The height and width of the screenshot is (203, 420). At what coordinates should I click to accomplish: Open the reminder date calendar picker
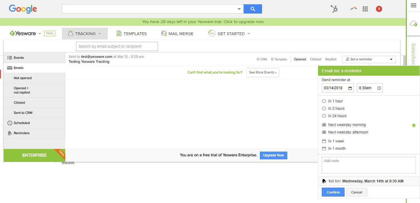350,88
